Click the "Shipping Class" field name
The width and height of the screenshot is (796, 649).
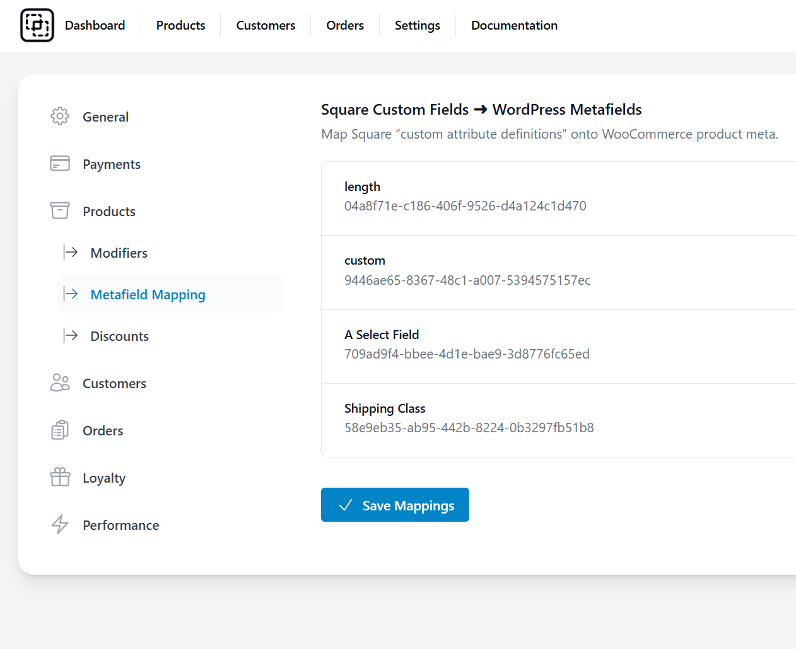click(x=385, y=408)
